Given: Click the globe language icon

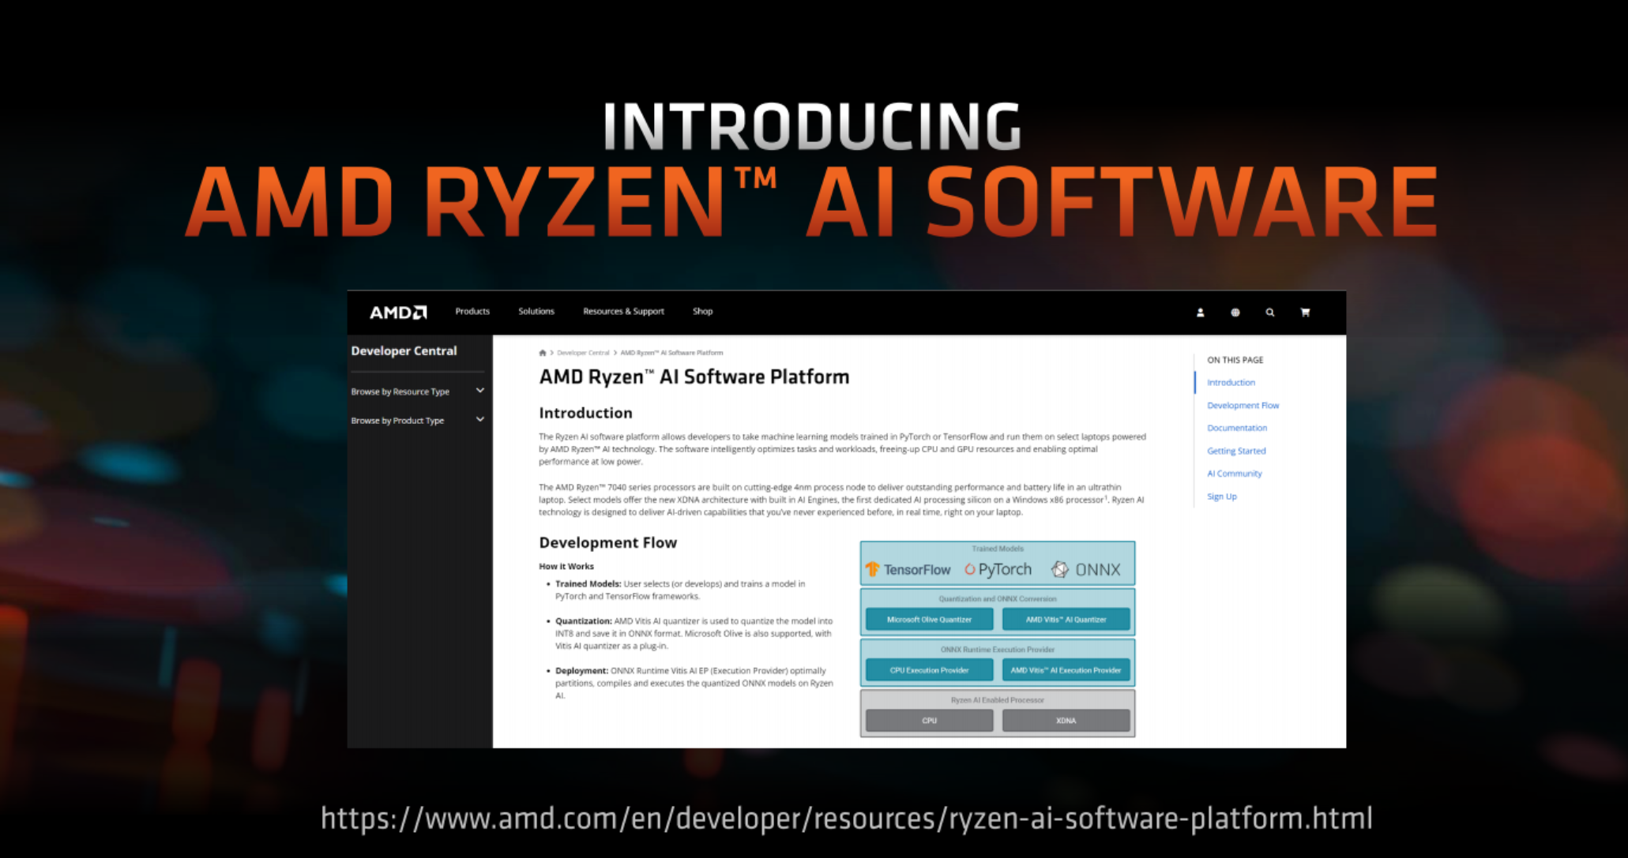Looking at the screenshot, I should (x=1235, y=313).
